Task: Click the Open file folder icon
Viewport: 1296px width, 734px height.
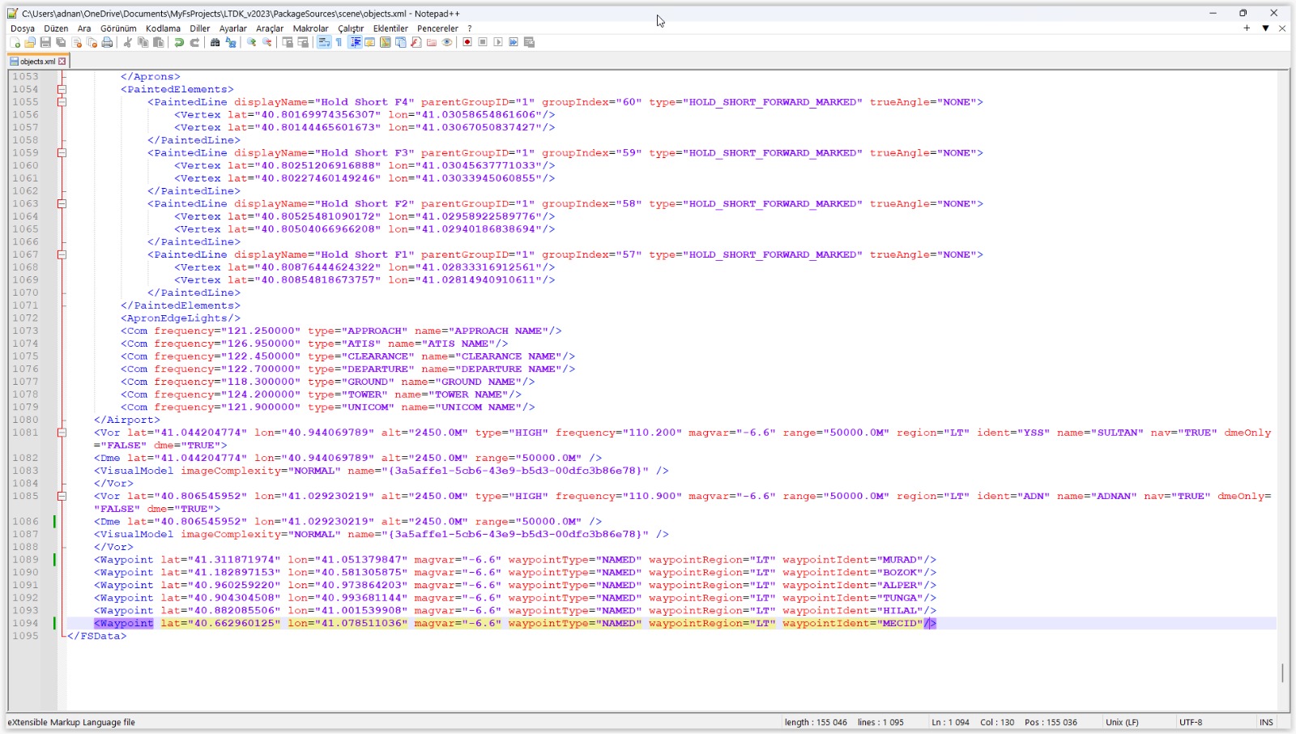Action: tap(30, 42)
